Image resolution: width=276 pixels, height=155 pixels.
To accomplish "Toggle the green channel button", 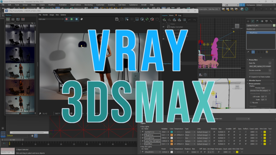I will 71,19.
